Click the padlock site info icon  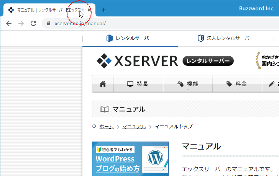click(49, 23)
